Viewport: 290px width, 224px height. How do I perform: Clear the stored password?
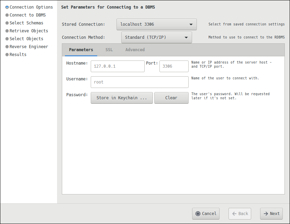click(x=171, y=98)
